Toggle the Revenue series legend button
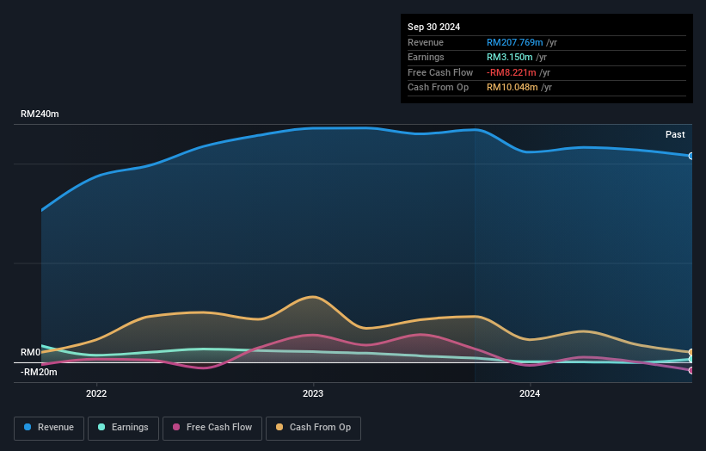This screenshot has height=451, width=706. point(49,428)
